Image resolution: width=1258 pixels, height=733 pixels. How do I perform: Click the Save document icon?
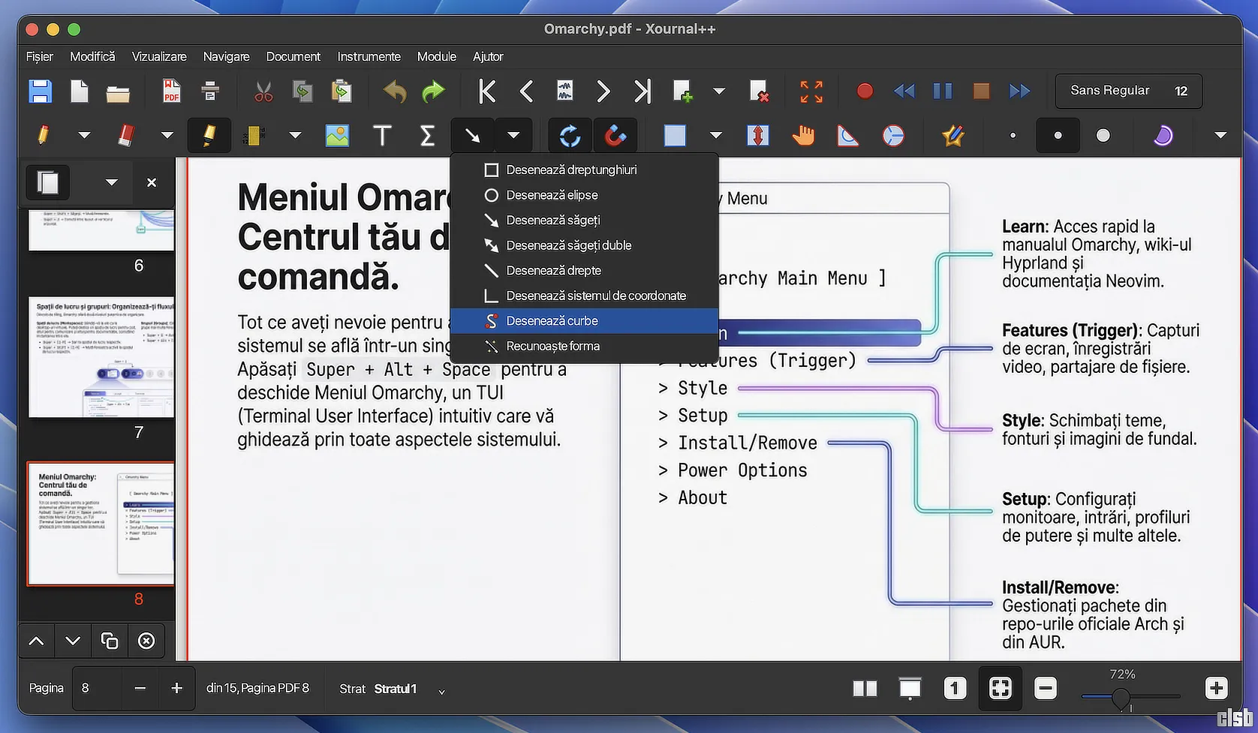(x=41, y=92)
